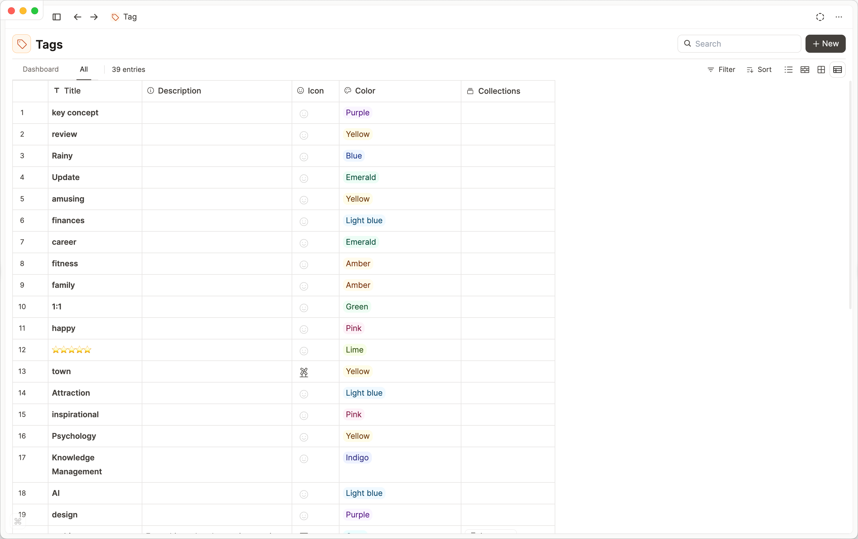Toggle the sidebar panel icon
This screenshot has height=539, width=858.
56,17
